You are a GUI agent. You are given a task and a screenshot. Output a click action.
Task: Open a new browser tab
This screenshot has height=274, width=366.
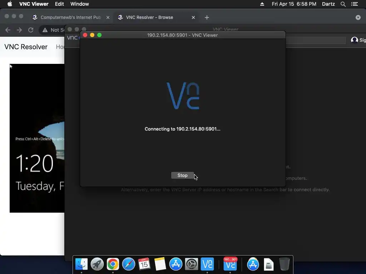coord(207,17)
